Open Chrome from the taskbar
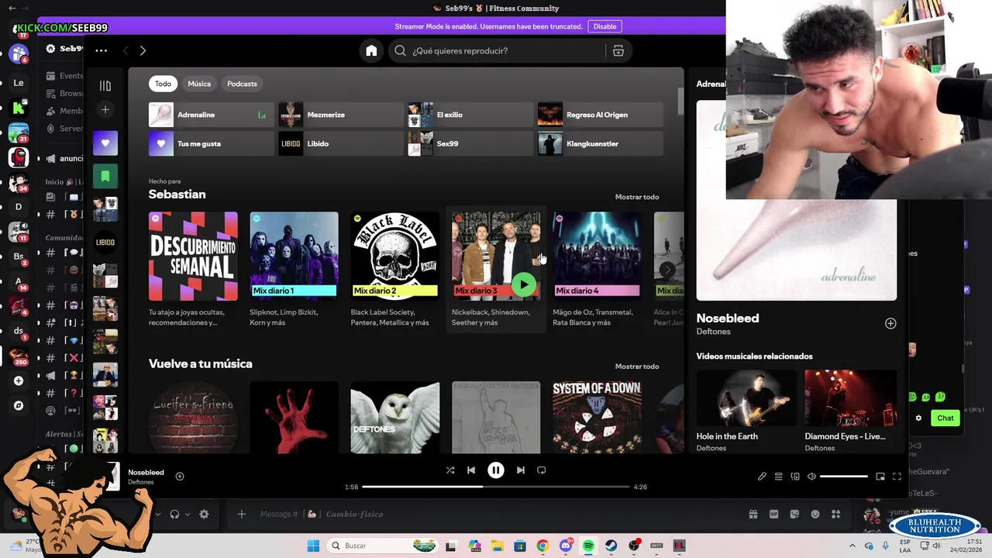The width and height of the screenshot is (992, 558). point(542,546)
